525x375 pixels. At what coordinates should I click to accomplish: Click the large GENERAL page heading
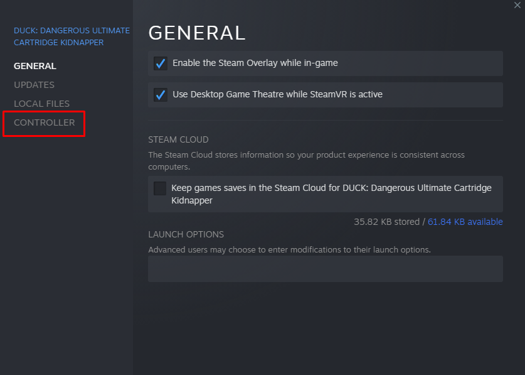[x=196, y=33]
